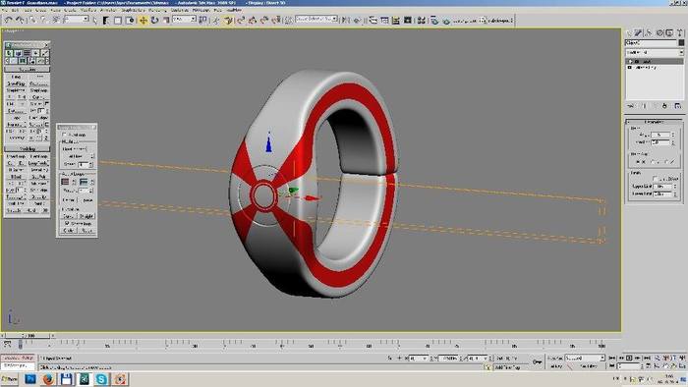688x387 pixels.
Task: Switch to the Modify command panel tab
Action: pyautogui.click(x=639, y=32)
